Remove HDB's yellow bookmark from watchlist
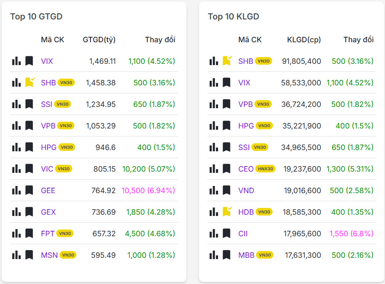The image size is (385, 284). point(227,212)
